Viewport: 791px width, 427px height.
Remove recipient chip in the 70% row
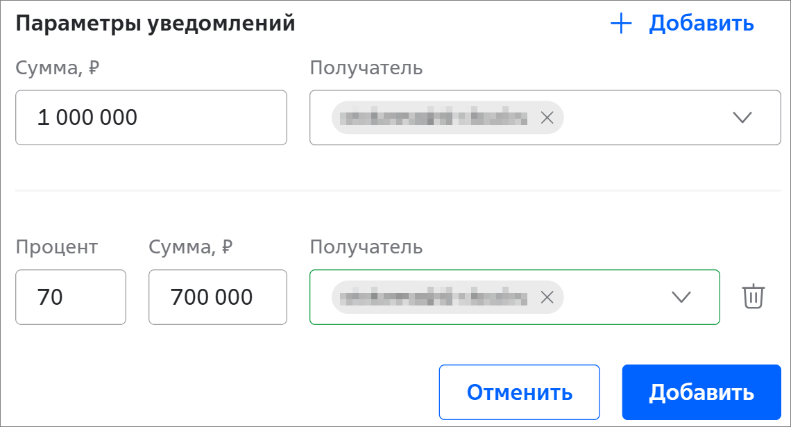pos(547,297)
